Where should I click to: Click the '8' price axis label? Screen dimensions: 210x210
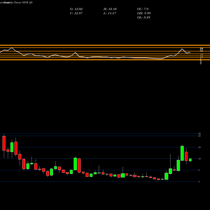tap(199, 170)
